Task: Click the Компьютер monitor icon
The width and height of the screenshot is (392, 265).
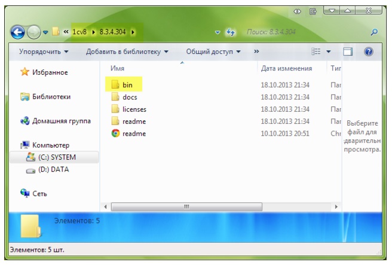Action: 25,145
